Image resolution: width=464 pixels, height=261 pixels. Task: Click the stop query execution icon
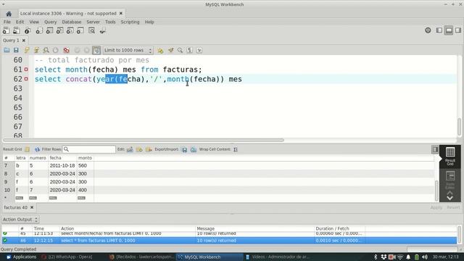(x=56, y=50)
